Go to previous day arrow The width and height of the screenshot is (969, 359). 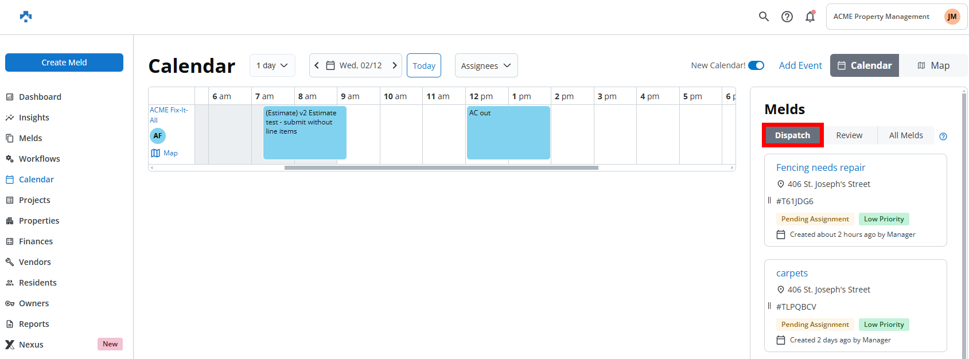317,65
